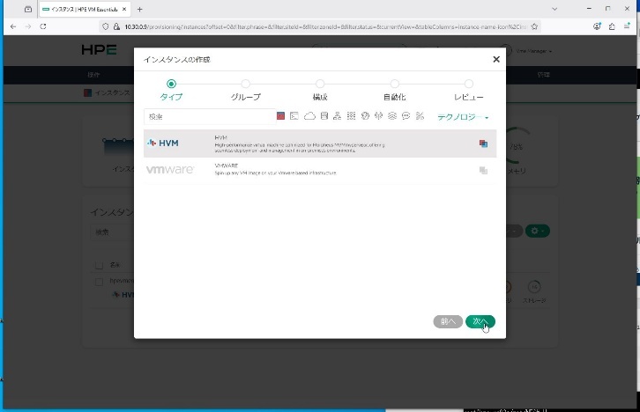Select the レビュー step radio circle

[x=468, y=84]
